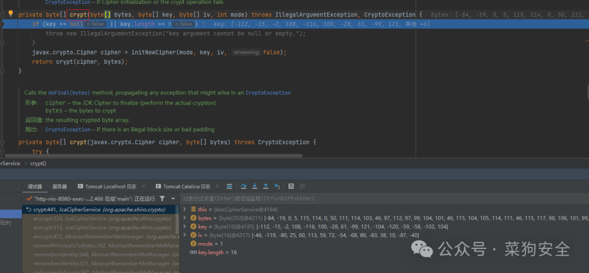Select the encrypt:324 JcaCipherService stack frame
589x273 pixels.
(99, 219)
